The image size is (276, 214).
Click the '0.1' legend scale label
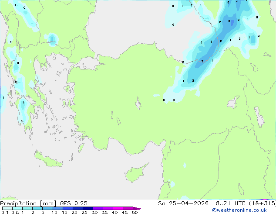(x=5, y=212)
